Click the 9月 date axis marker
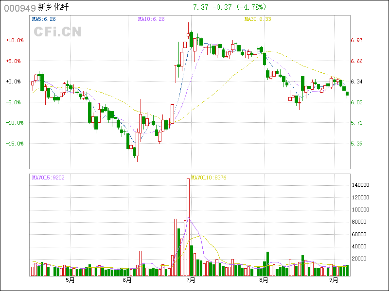 pos(334,280)
